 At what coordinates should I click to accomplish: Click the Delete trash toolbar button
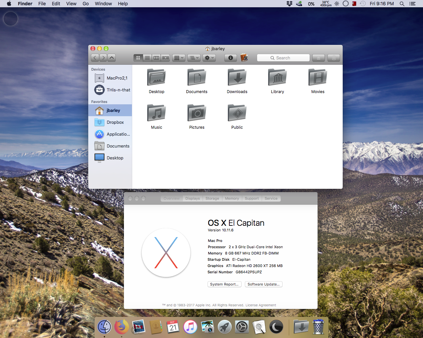coord(334,58)
